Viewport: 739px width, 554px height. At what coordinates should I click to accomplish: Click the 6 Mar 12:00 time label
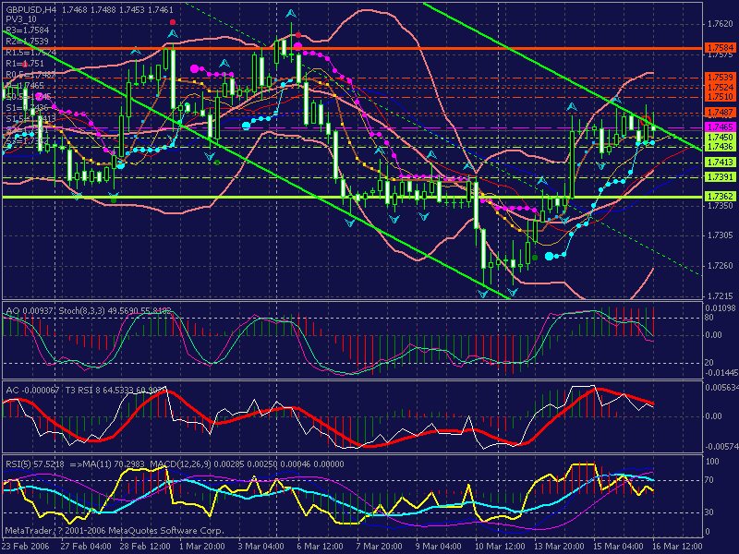tap(321, 547)
